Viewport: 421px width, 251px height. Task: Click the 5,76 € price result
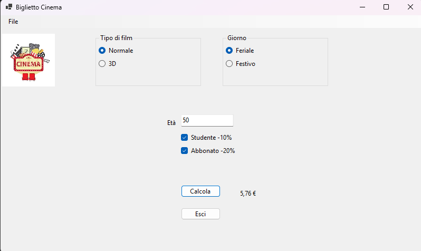tap(248, 194)
